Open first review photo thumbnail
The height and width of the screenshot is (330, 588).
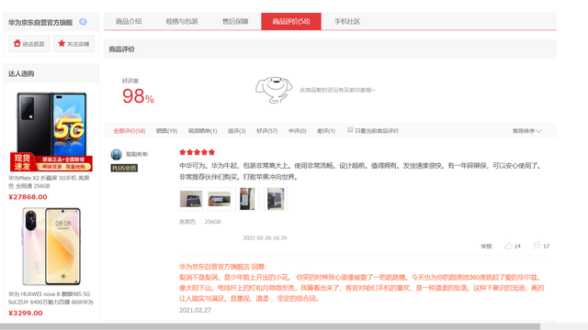point(191,199)
